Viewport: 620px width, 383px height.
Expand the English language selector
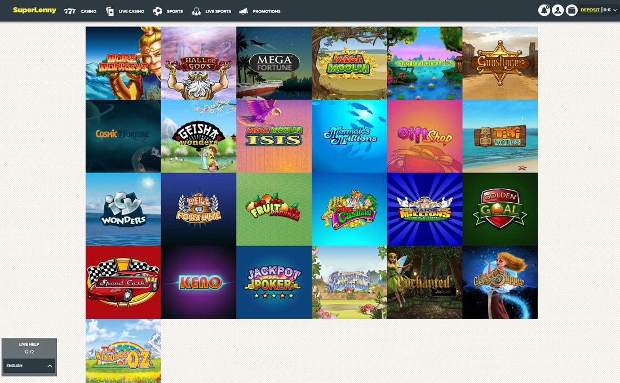click(x=29, y=366)
